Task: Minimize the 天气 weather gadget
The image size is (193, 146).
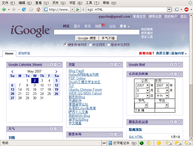Action: pyautogui.click(x=55, y=129)
